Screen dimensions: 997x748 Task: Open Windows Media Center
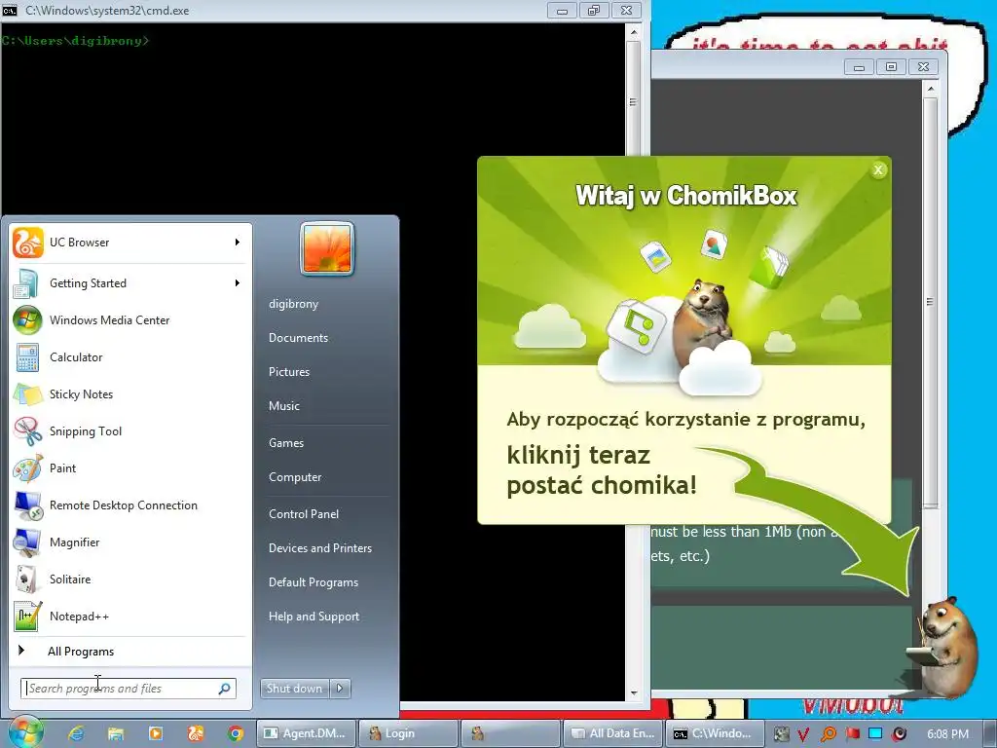[x=129, y=319]
